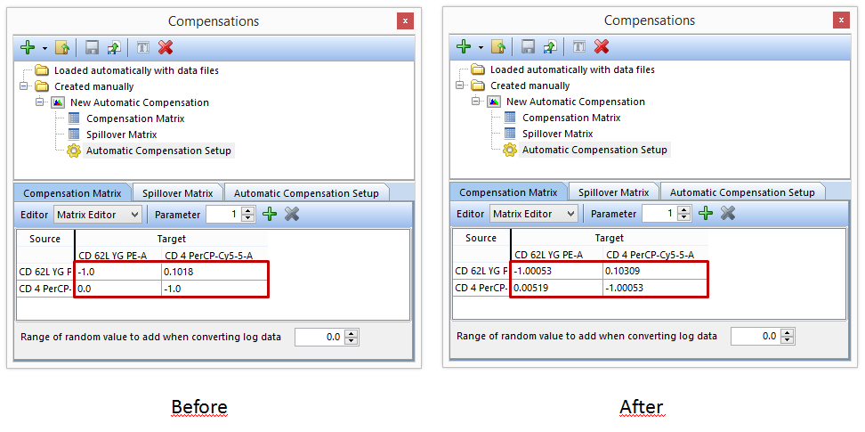This screenshot has width=865, height=432.
Task: Click the red delete X in the After window's top toolbar
Action: pyautogui.click(x=602, y=46)
